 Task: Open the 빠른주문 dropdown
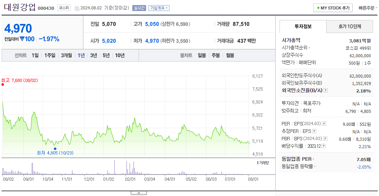368,8
